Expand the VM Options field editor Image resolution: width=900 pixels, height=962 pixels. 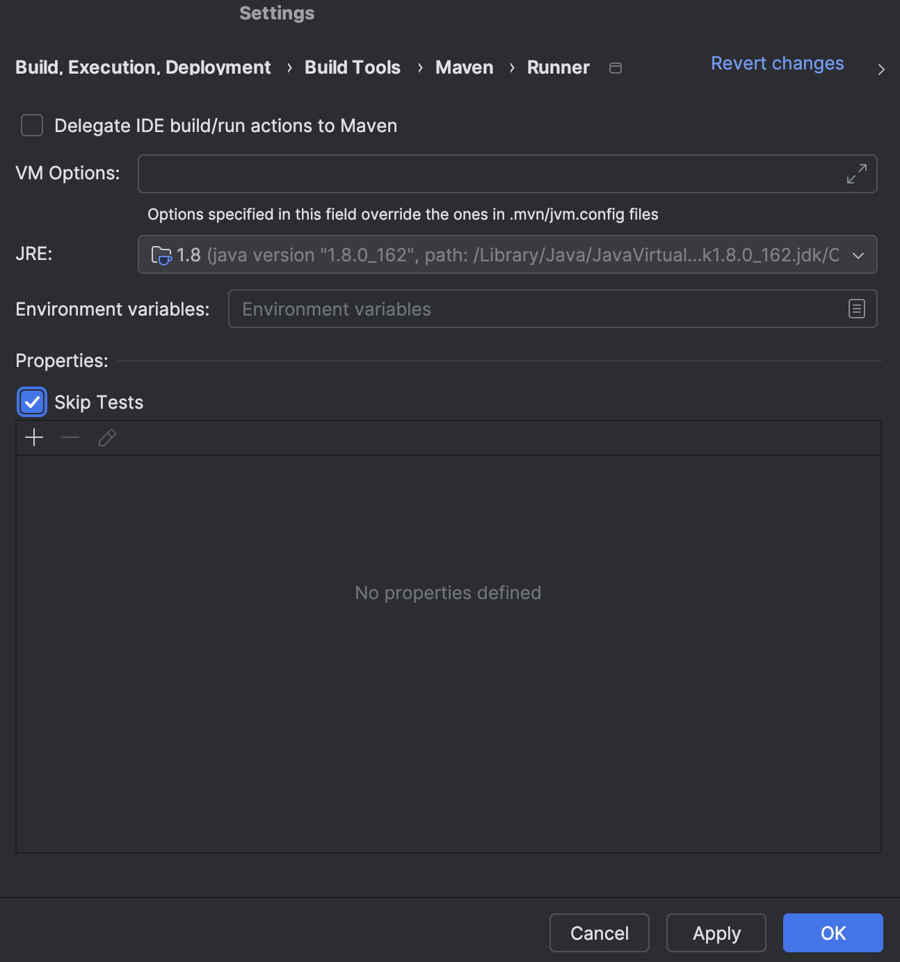click(x=857, y=174)
